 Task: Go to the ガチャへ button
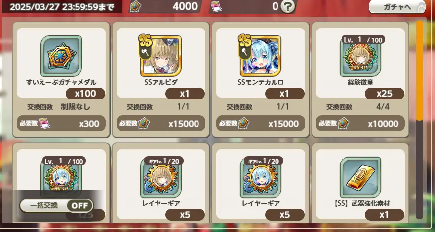point(397,7)
